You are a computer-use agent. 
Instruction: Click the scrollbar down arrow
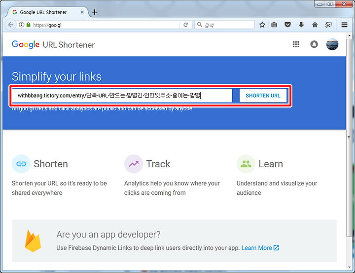point(349,268)
